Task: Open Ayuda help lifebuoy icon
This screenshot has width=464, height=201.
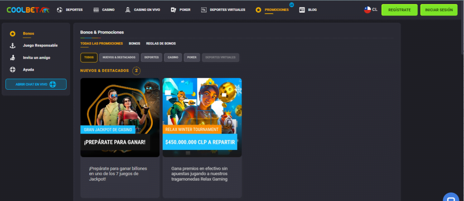Action: (13, 70)
